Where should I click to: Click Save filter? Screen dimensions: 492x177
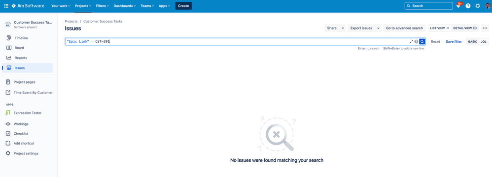[454, 42]
